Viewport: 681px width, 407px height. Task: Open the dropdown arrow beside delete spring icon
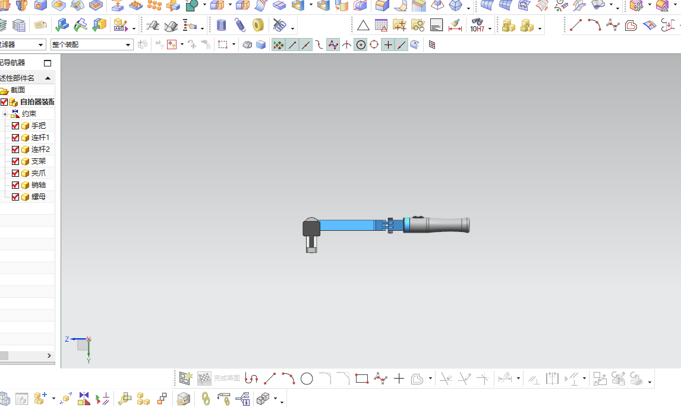click(292, 28)
